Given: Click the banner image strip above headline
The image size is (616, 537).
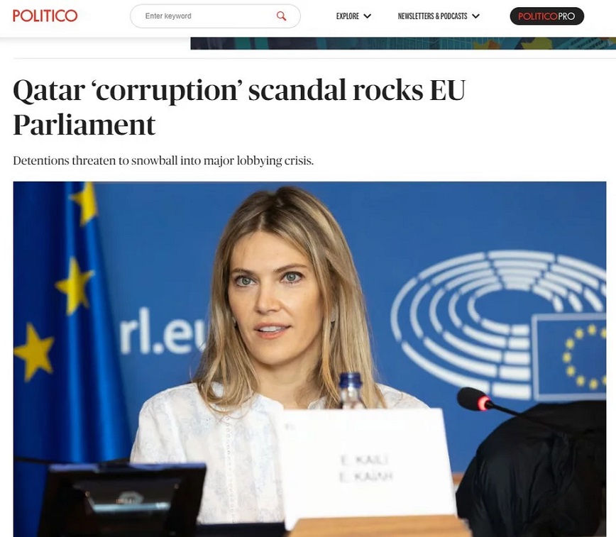Looking at the screenshot, I should pos(403,43).
